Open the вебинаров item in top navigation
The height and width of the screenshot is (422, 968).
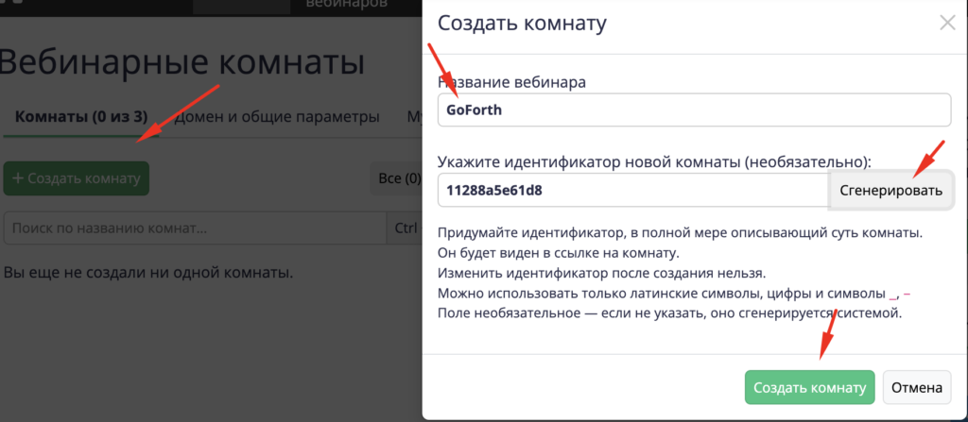tap(346, 5)
